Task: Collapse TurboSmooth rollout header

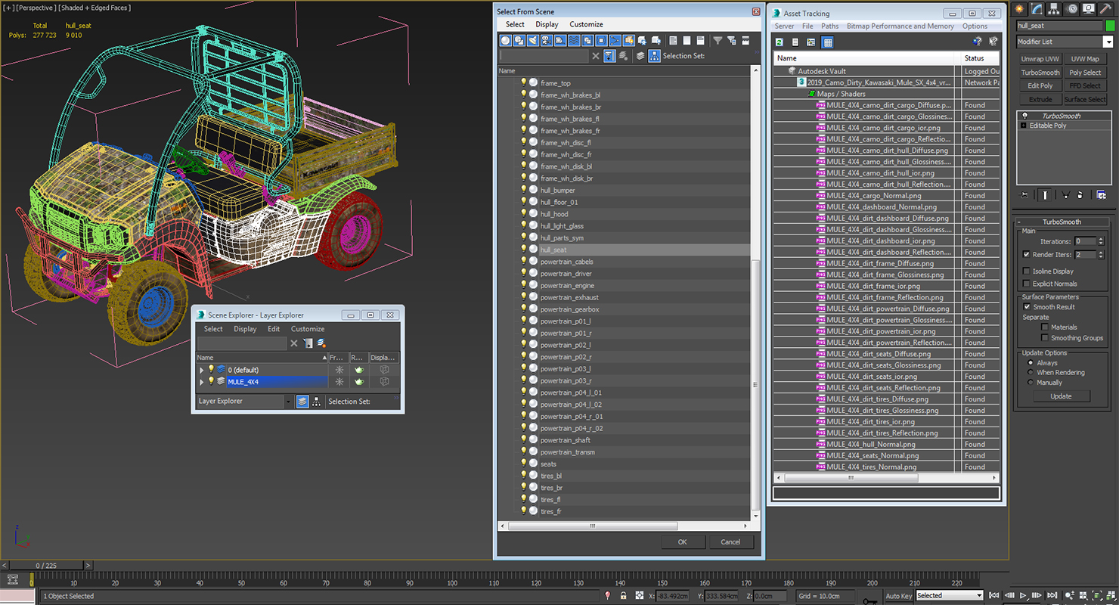Action: tap(1062, 222)
